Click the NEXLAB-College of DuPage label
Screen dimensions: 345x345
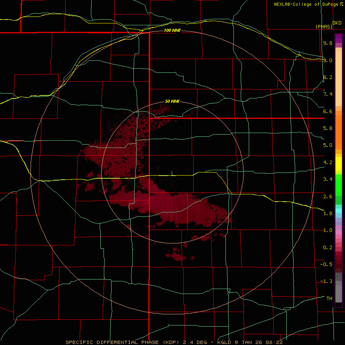pos(306,4)
